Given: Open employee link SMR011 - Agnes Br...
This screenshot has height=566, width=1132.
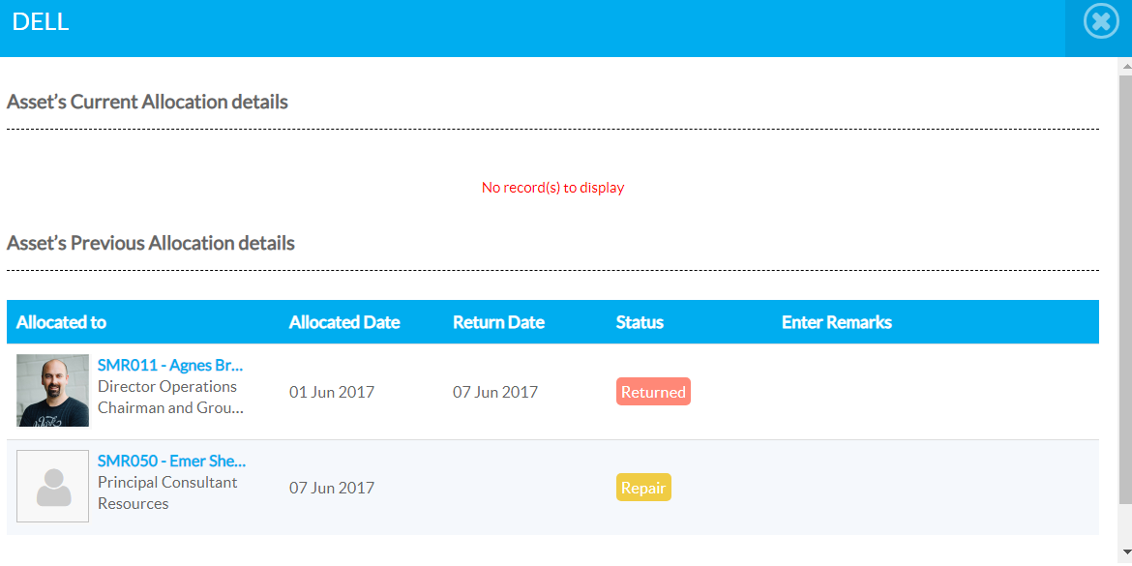Looking at the screenshot, I should coord(170,364).
